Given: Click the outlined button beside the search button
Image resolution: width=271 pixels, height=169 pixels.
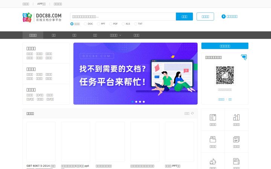Looking at the screenshot, I should click(x=206, y=17).
